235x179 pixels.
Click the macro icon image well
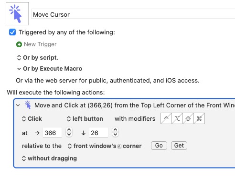17,14
